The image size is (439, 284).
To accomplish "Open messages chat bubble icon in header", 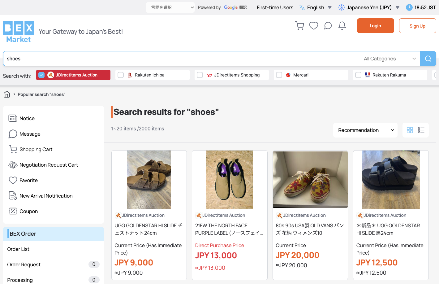I will click(328, 26).
